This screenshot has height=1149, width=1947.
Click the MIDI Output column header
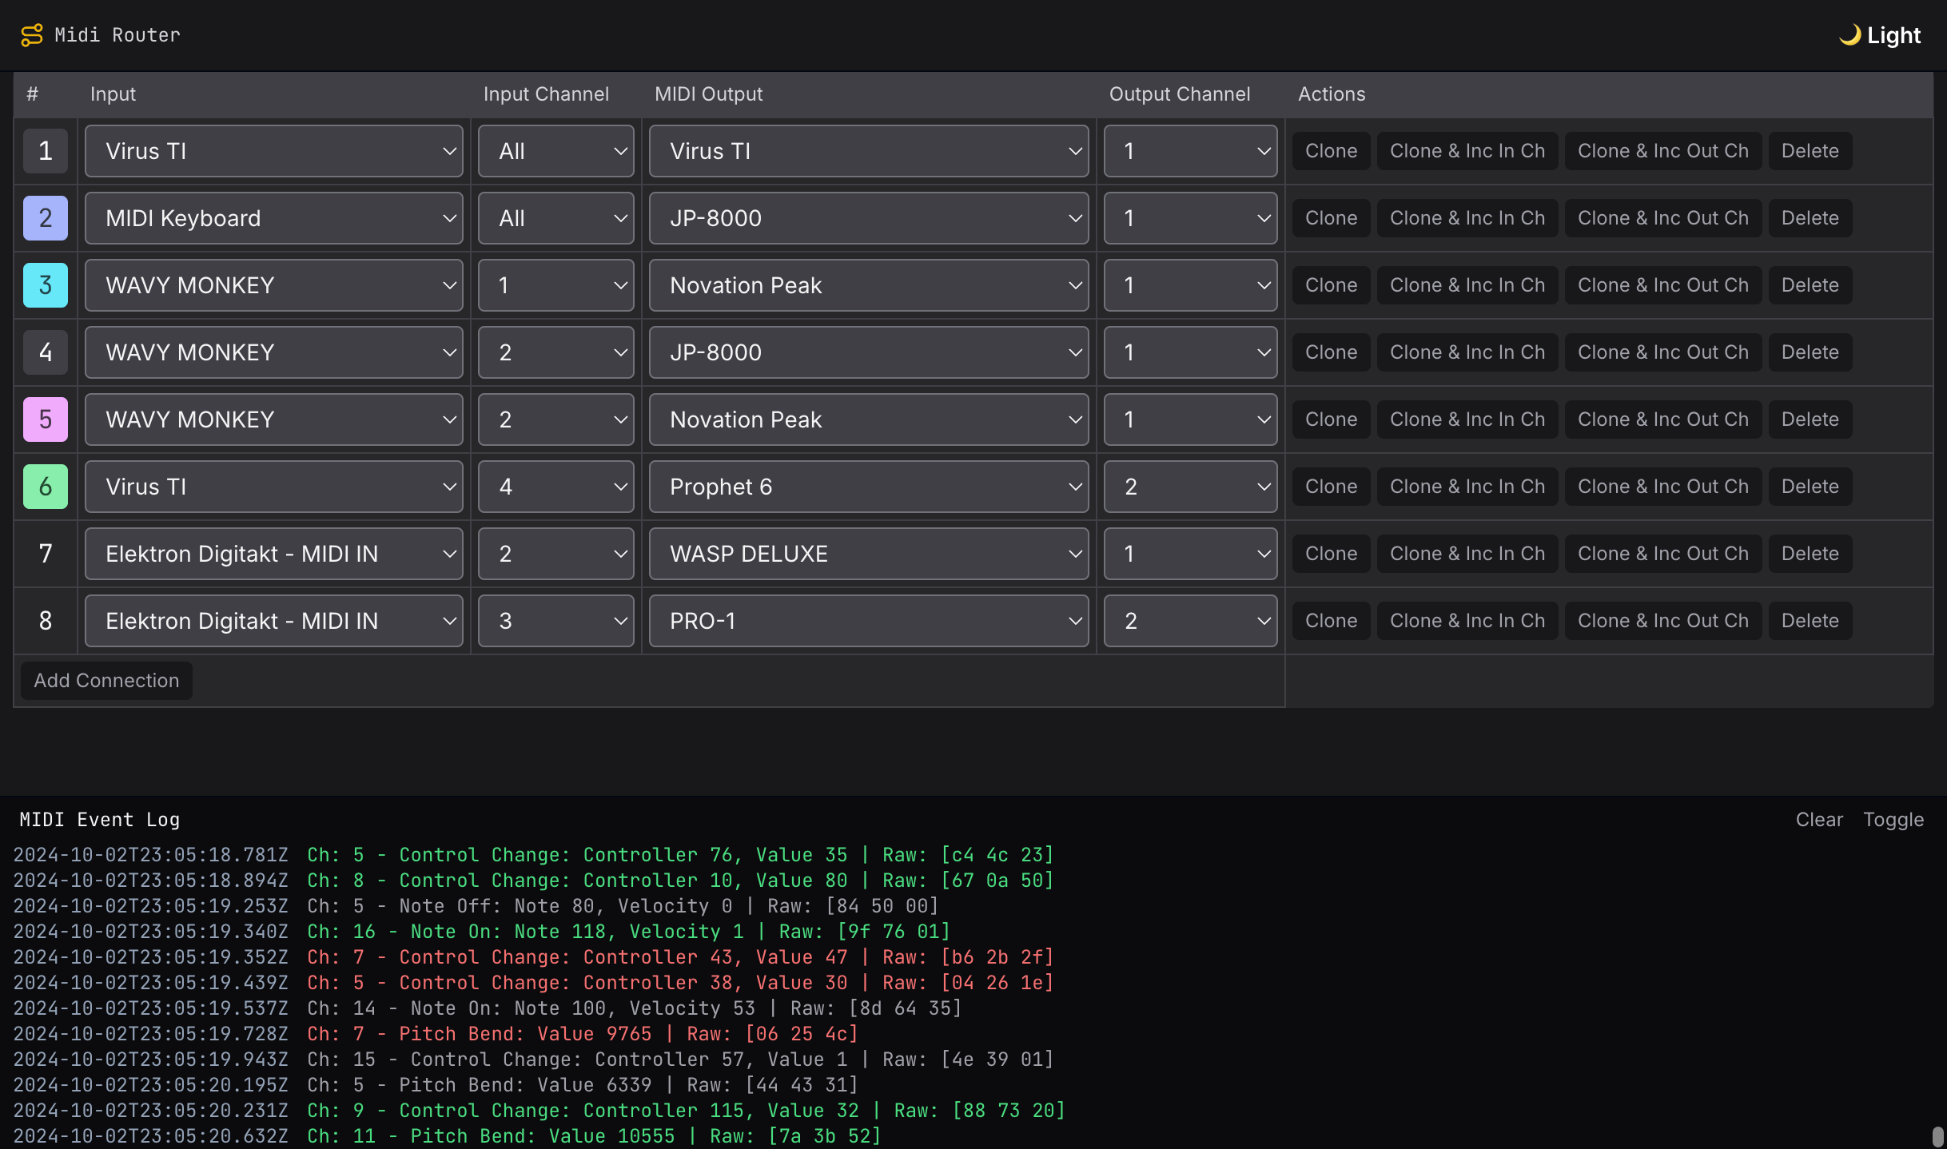708,94
